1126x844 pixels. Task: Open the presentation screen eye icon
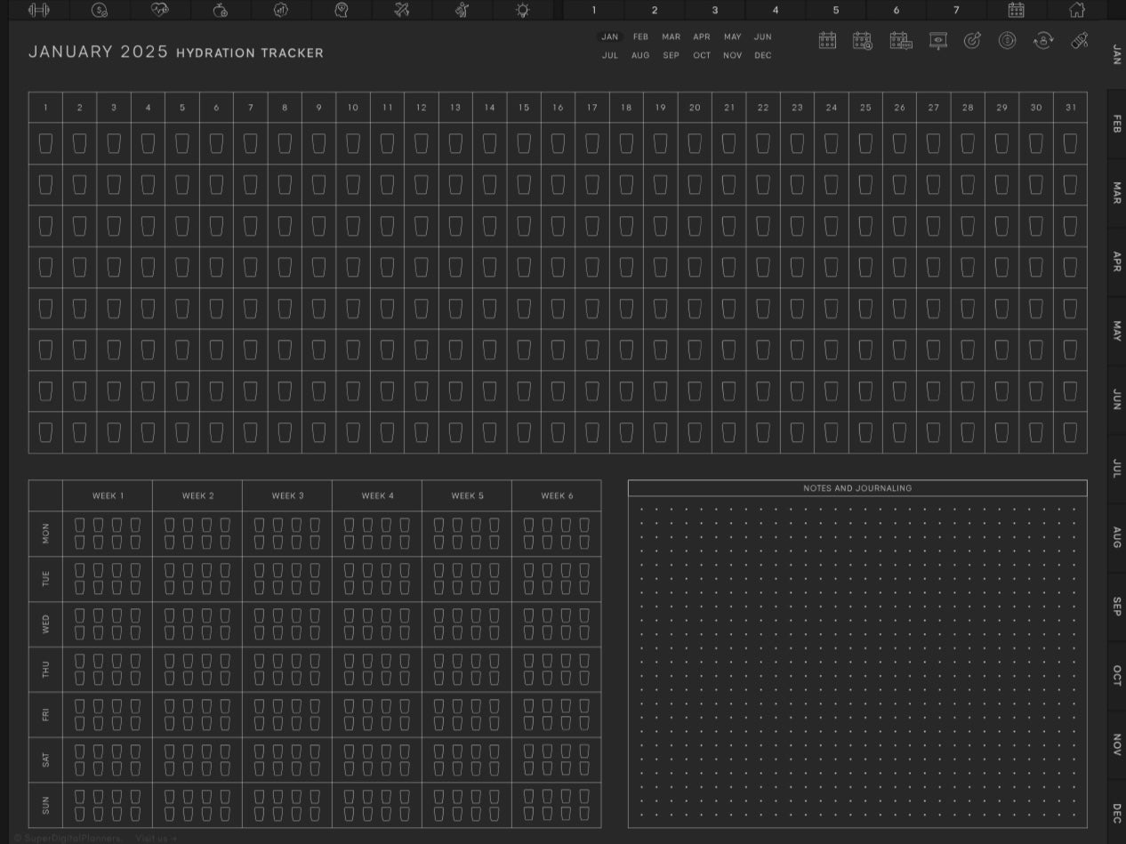[x=937, y=41]
